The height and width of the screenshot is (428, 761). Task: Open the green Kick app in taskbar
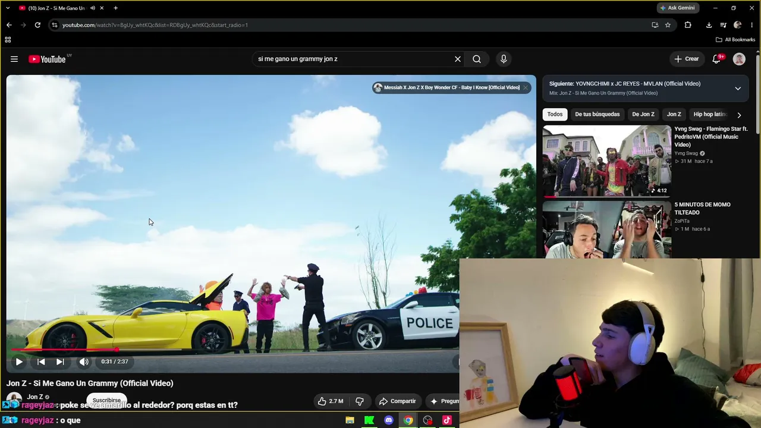point(369,420)
